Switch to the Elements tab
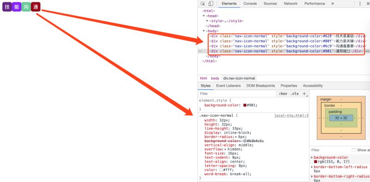Screen dimensions: 370x182 (x=229, y=4)
